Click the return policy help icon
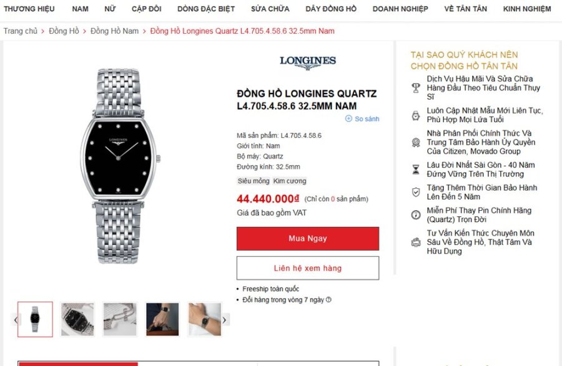562x366 pixels. [x=328, y=300]
